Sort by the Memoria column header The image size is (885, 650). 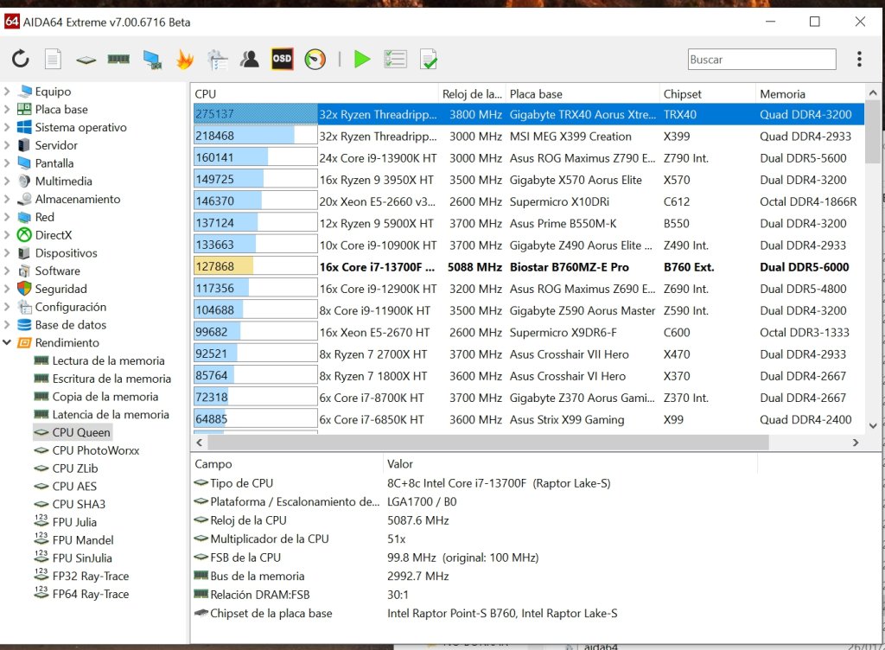[x=809, y=93]
